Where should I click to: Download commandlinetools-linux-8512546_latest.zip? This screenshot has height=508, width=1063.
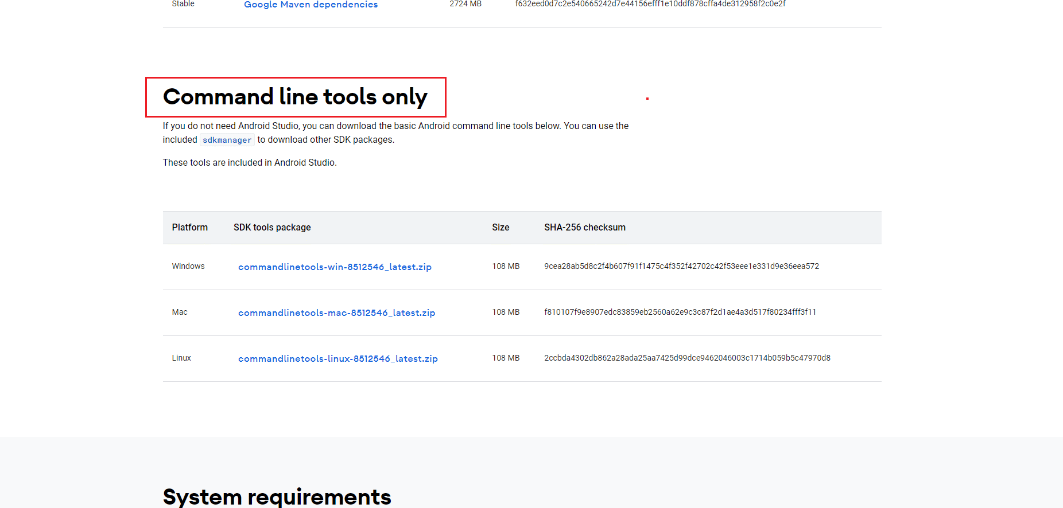point(337,359)
